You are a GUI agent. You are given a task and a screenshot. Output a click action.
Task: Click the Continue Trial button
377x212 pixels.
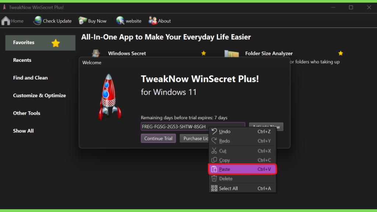coord(158,138)
